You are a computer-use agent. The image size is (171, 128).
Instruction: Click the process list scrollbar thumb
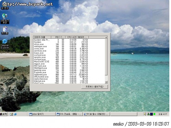click(x=106, y=57)
